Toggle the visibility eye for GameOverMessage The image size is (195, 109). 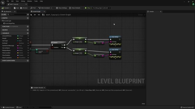tap(28, 46)
